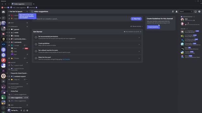Join the Help VC voice channel
This screenshot has height=113, width=202.
tap(18, 79)
